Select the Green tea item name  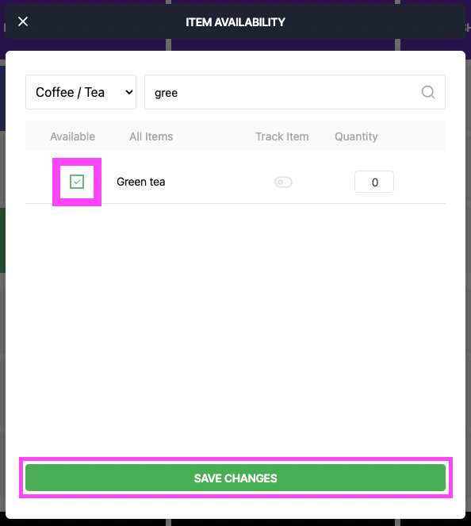click(141, 182)
